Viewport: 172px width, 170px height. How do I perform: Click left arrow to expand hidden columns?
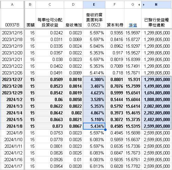(139, 5)
